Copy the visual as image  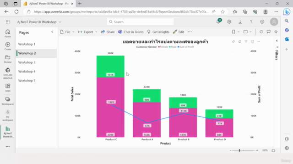pyautogui.click(x=240, y=41)
